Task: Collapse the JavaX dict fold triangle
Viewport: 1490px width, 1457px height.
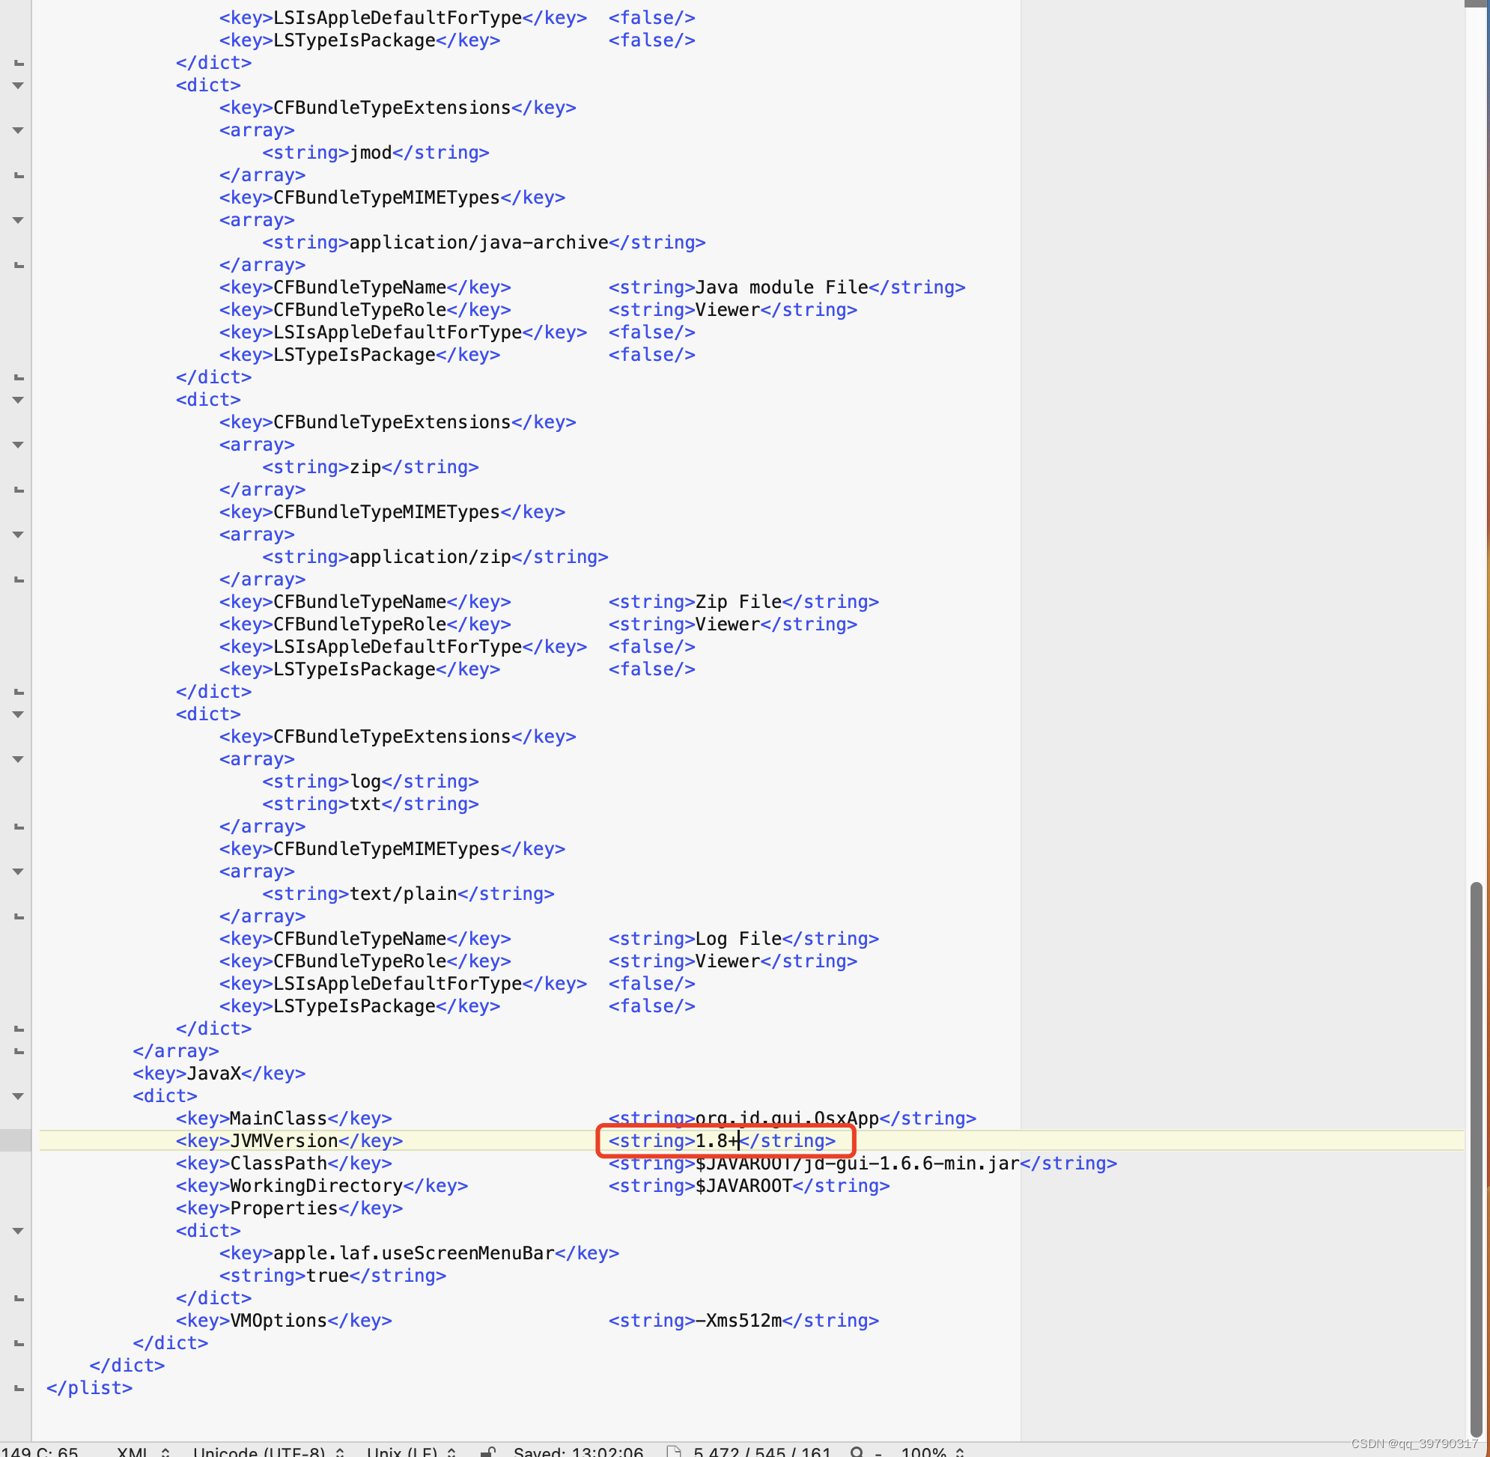Action: 18,1096
